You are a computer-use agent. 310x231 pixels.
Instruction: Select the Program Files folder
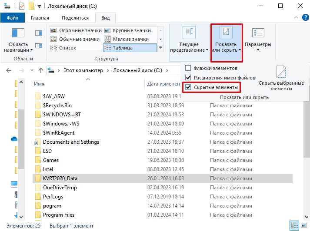coord(59,215)
